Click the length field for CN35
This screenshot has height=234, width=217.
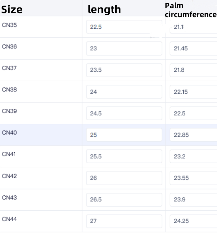[124, 27]
